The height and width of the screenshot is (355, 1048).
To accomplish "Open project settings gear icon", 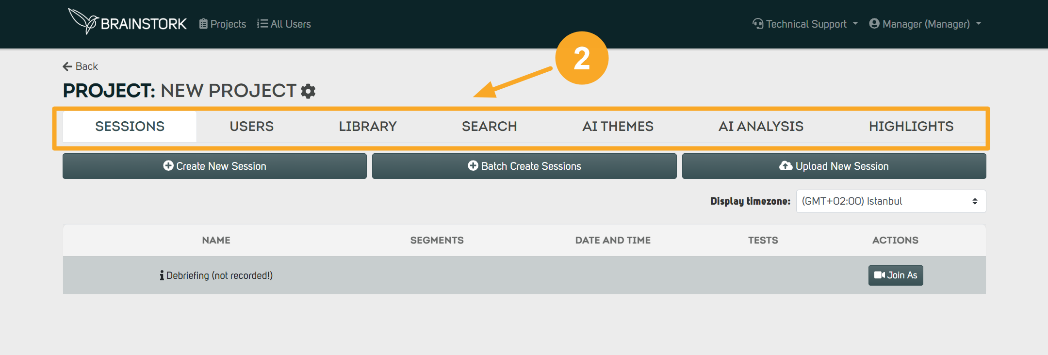I will click(308, 91).
